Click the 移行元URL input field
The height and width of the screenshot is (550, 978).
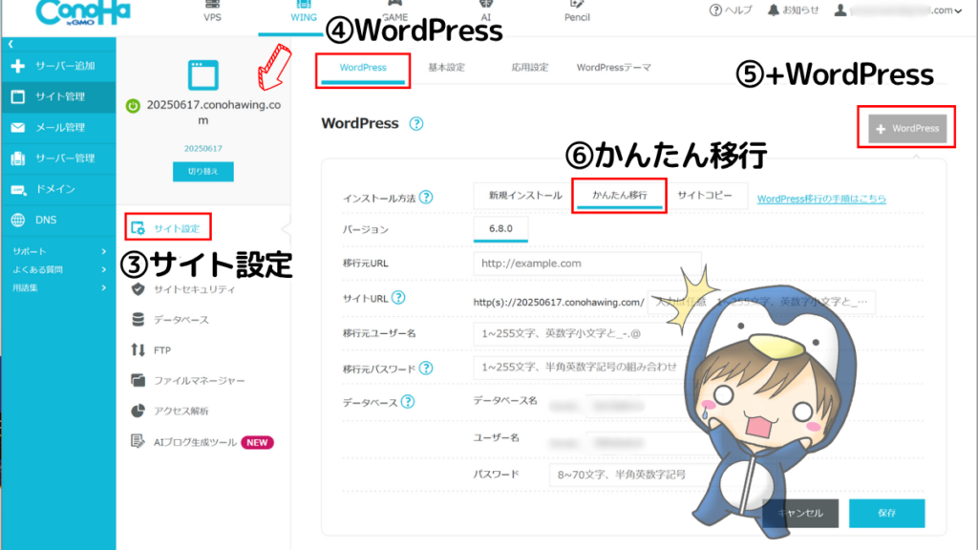tap(587, 264)
